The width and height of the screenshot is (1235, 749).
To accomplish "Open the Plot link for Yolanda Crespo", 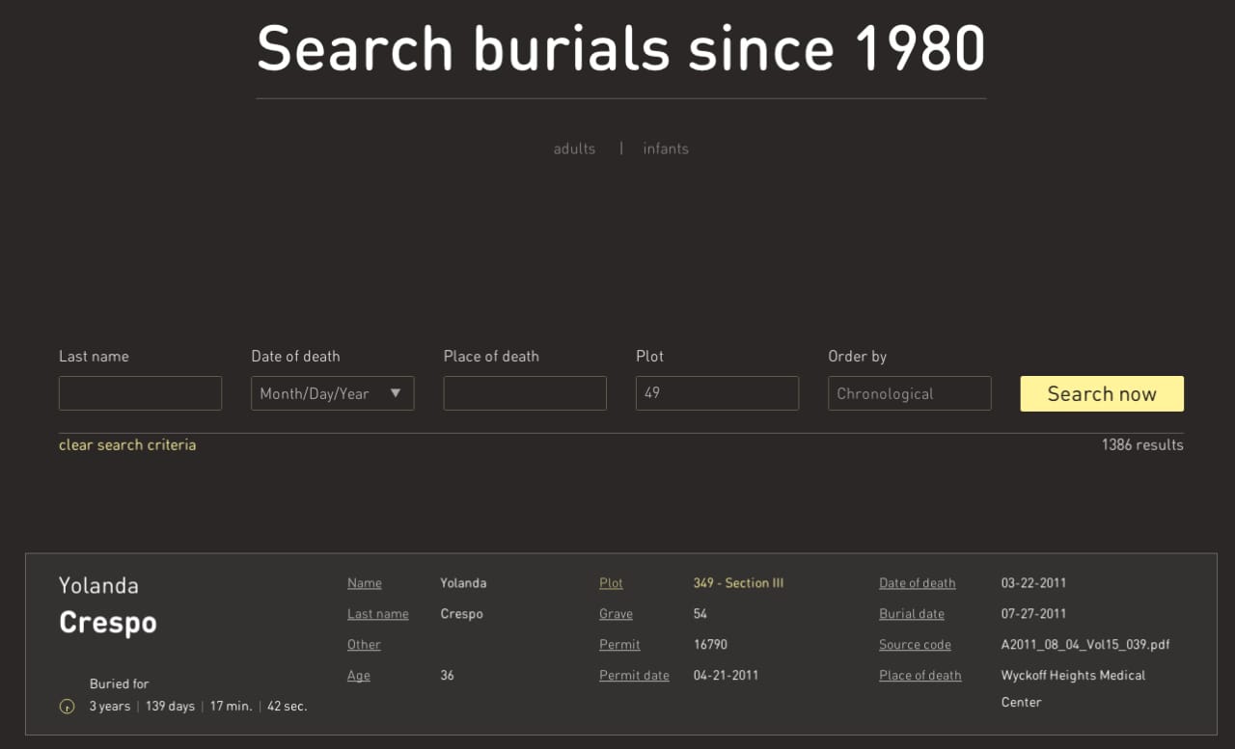I will [x=611, y=583].
